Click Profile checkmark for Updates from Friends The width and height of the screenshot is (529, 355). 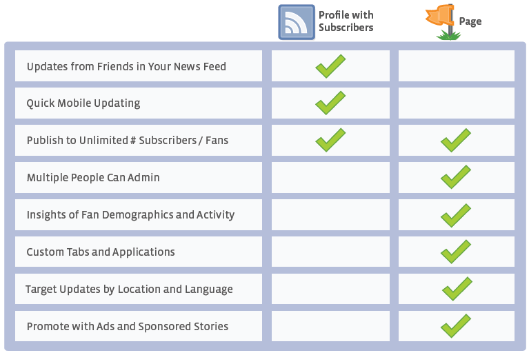pyautogui.click(x=330, y=66)
